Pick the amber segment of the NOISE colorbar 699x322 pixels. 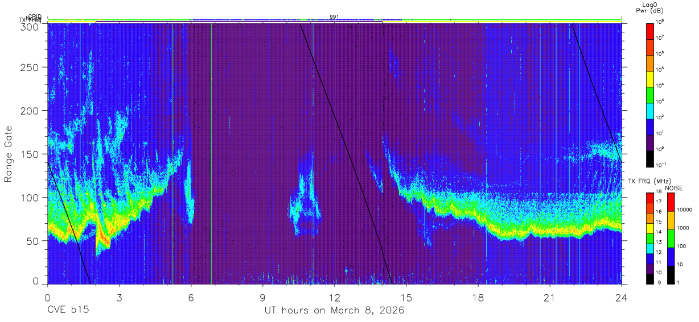coord(671,220)
